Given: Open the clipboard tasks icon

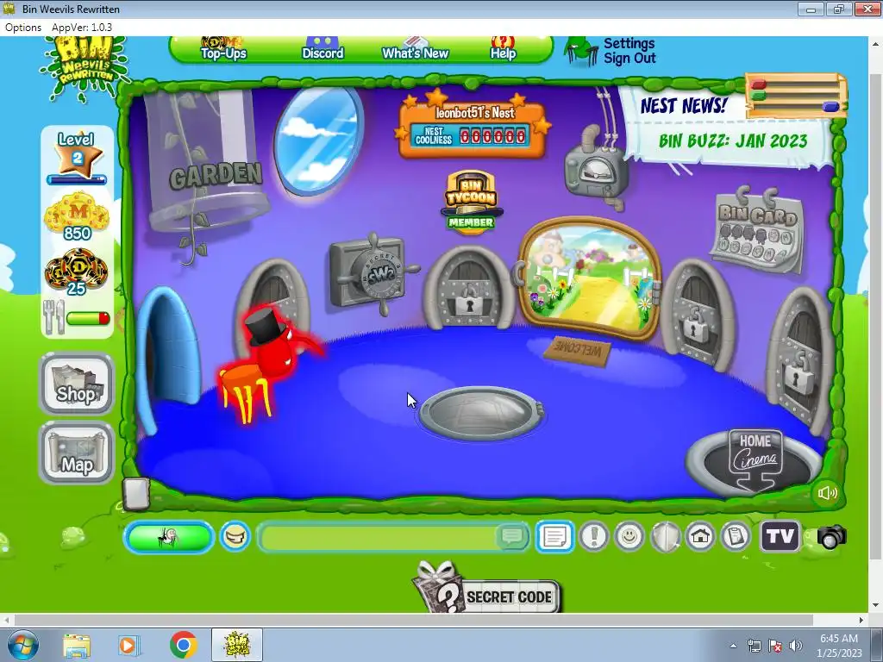Looking at the screenshot, I should point(736,536).
